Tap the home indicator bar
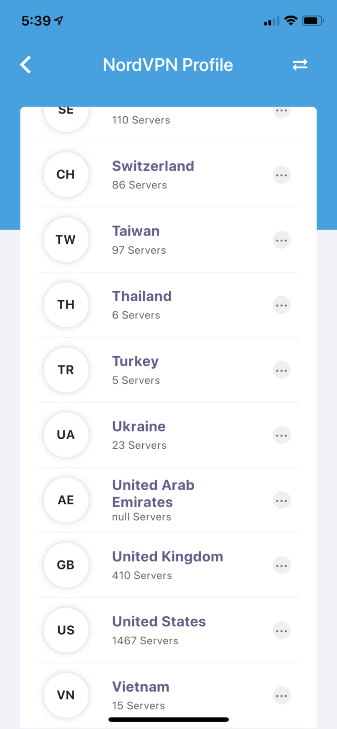337x729 pixels. [168, 720]
